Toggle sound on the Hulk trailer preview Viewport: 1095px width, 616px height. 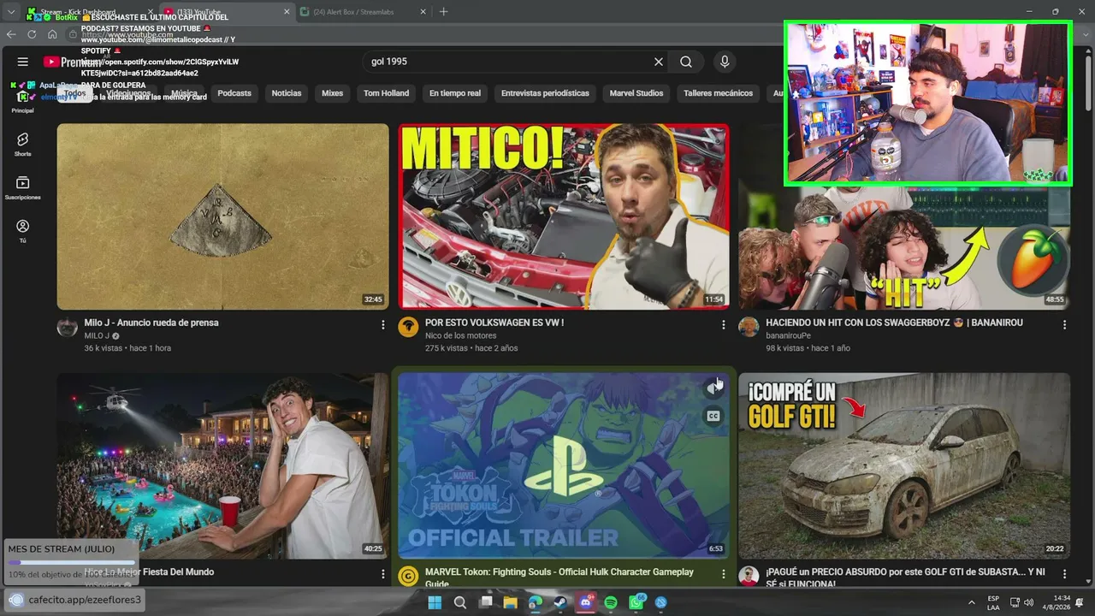pos(713,388)
